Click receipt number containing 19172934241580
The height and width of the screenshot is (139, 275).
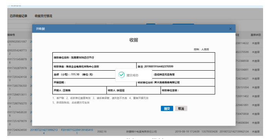17,78
